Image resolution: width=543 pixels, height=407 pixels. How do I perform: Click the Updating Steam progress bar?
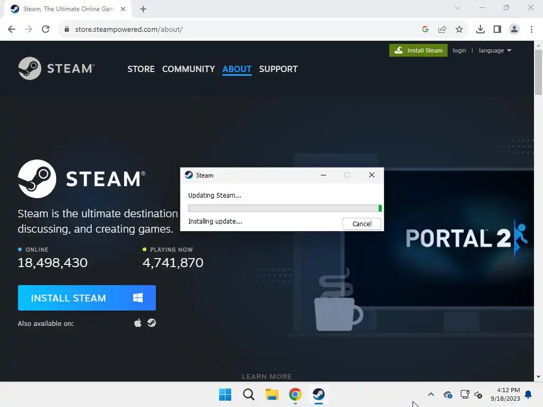(285, 208)
